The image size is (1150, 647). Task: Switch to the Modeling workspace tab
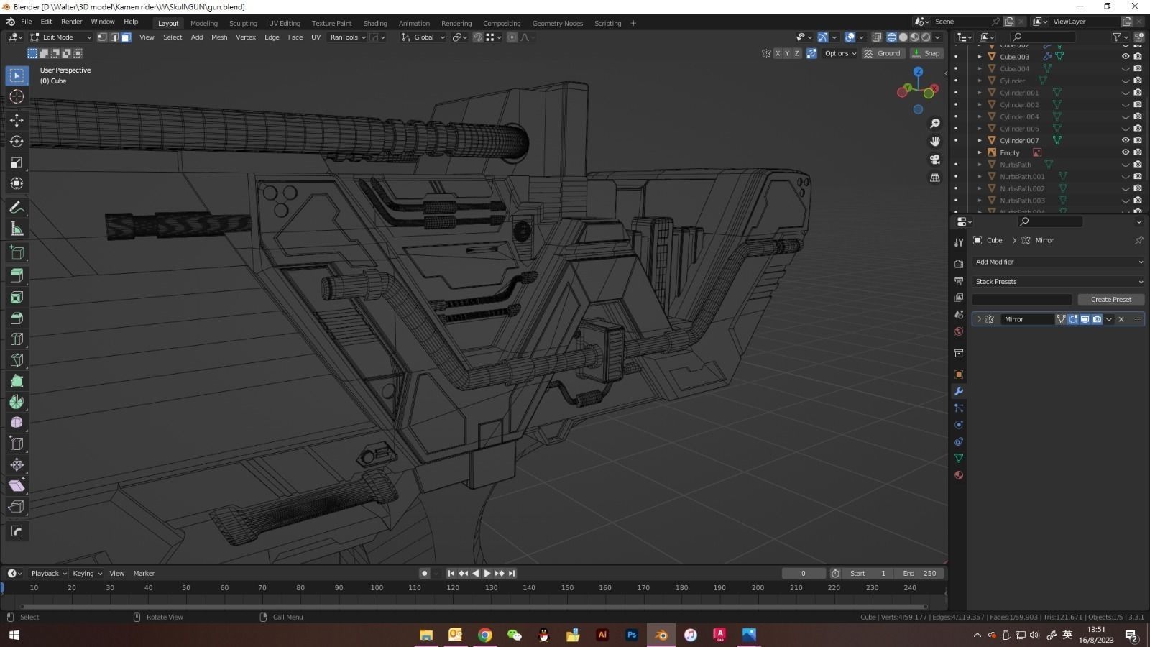204,23
